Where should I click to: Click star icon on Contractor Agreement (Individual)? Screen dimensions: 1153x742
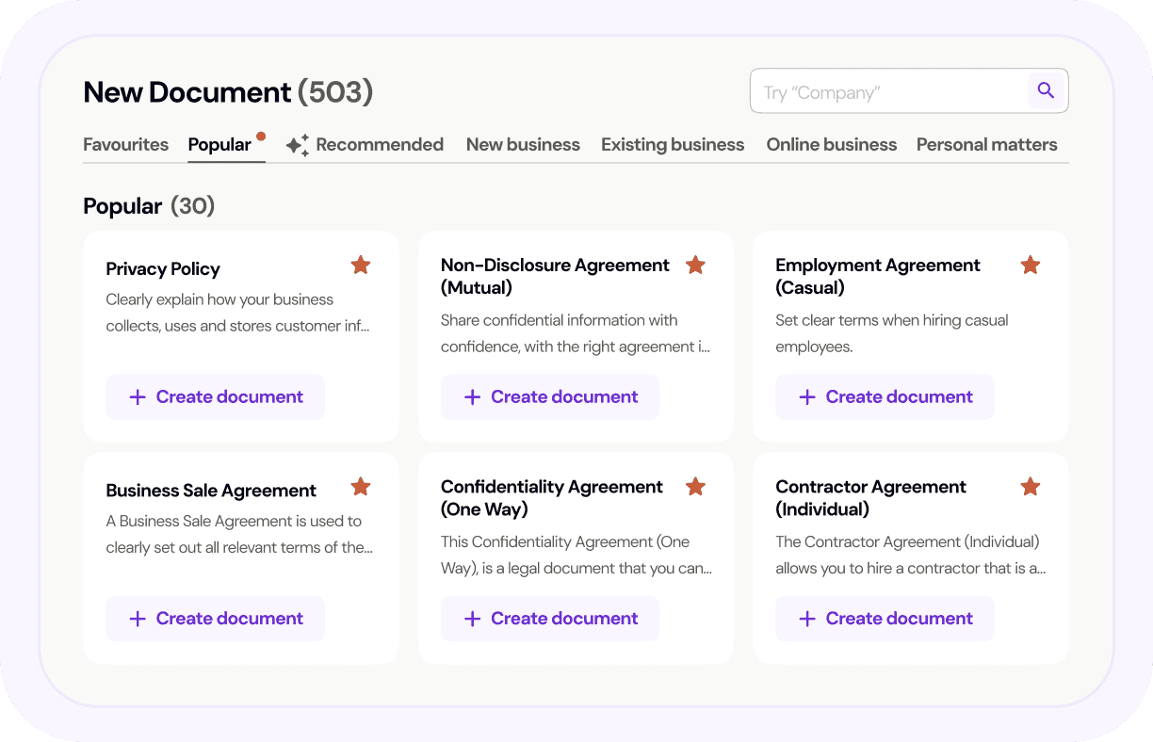pos(1031,487)
